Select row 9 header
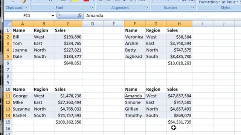The image size is (241, 135). pyautogui.click(x=8, y=82)
